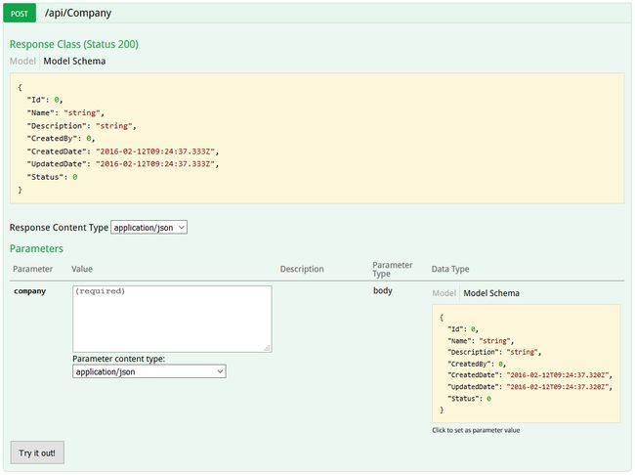Image resolution: width=635 pixels, height=475 pixels.
Task: Click the response schema JSON block
Action: coord(317,138)
